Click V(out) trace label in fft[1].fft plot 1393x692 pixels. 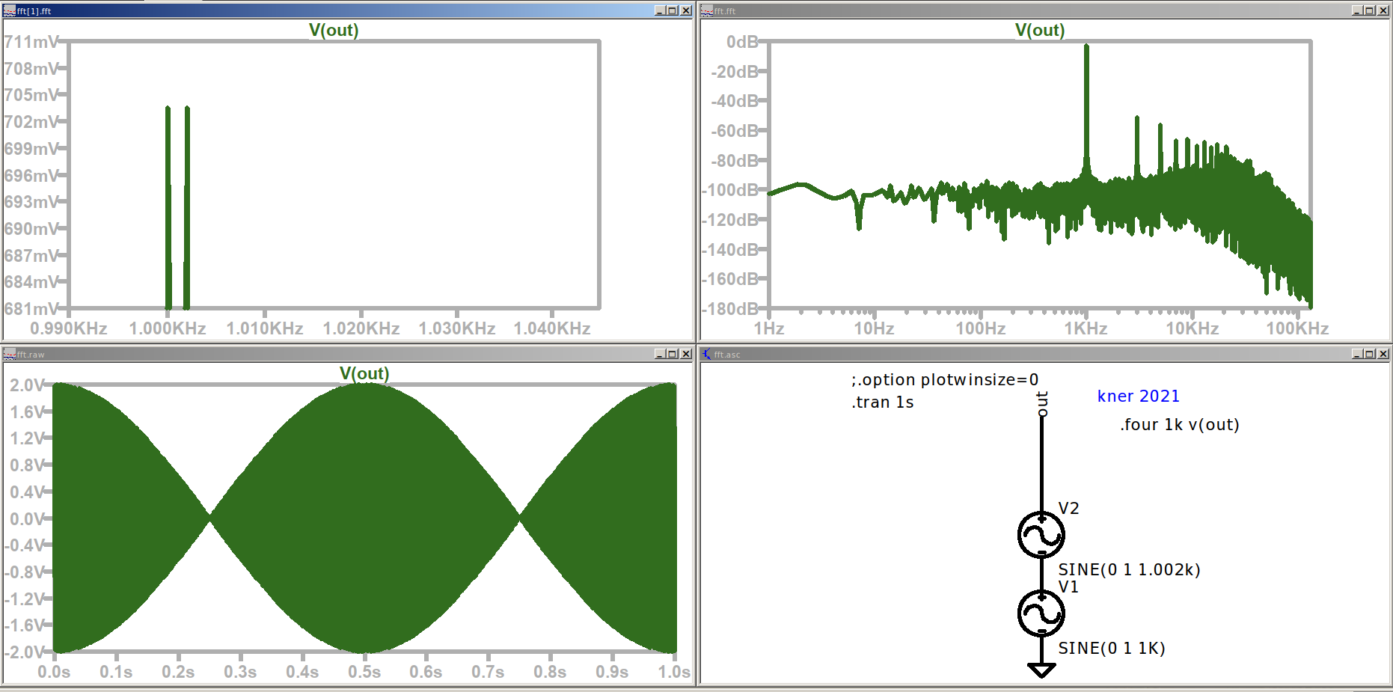334,30
